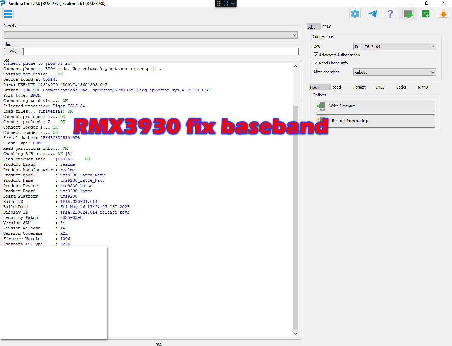The width and height of the screenshot is (452, 346).
Task: Click the PAC file button
Action: point(13,52)
